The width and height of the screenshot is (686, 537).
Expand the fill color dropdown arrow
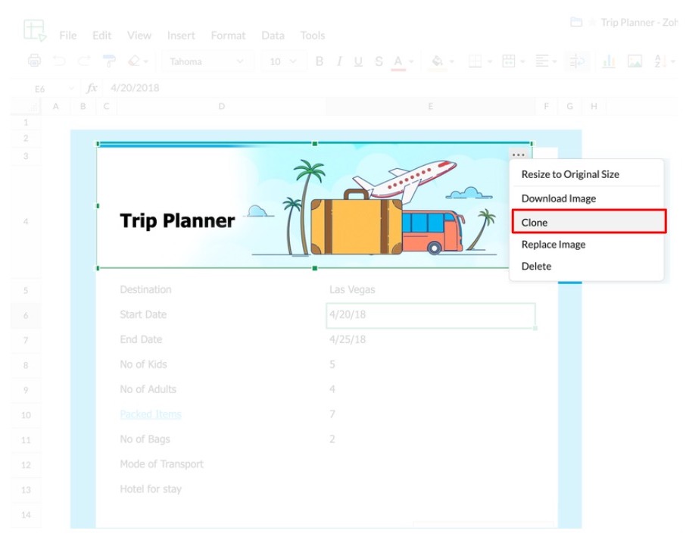point(451,61)
